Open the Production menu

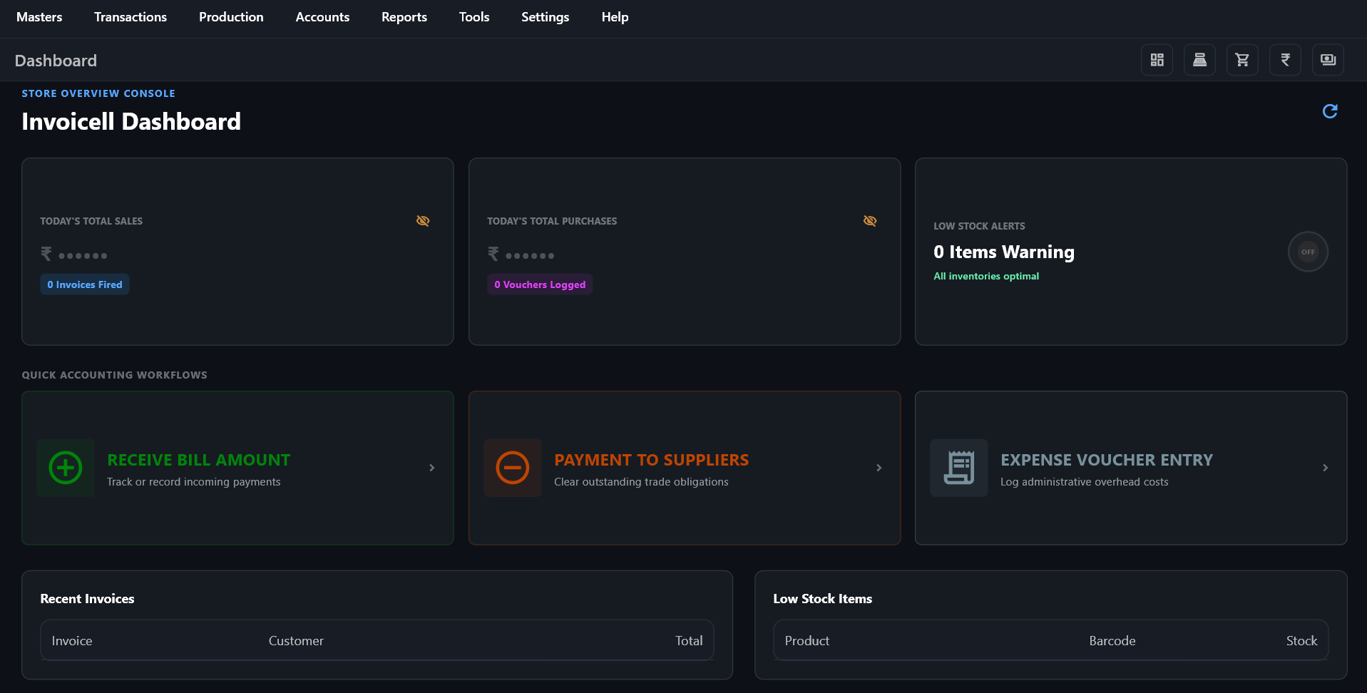click(x=231, y=17)
